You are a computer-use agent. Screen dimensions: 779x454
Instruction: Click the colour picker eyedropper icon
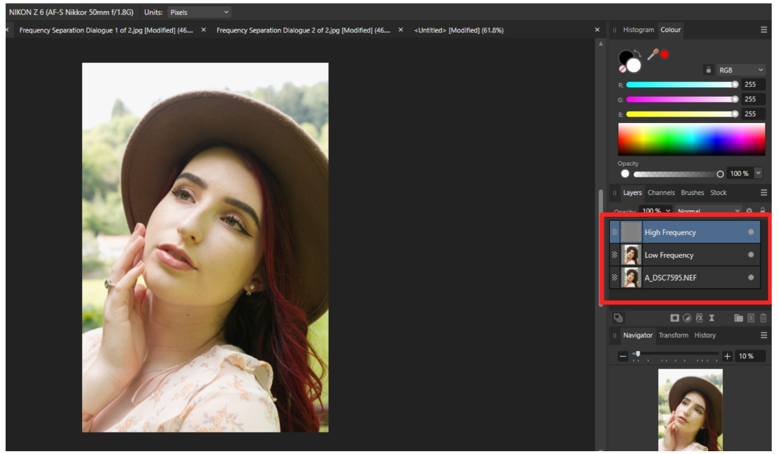tap(653, 55)
